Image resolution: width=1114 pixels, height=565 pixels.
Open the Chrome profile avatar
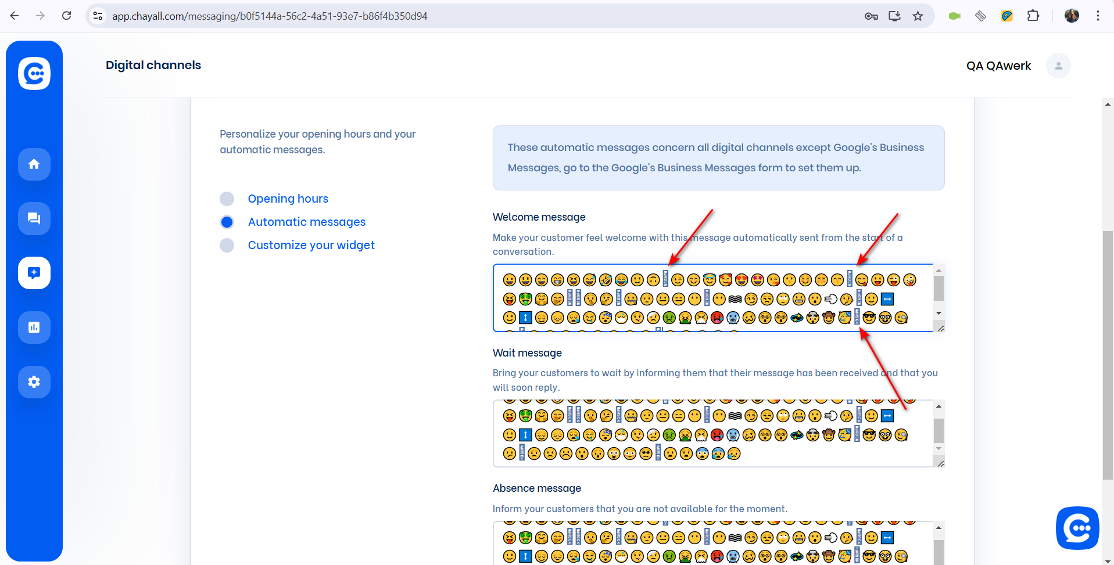tap(1072, 16)
